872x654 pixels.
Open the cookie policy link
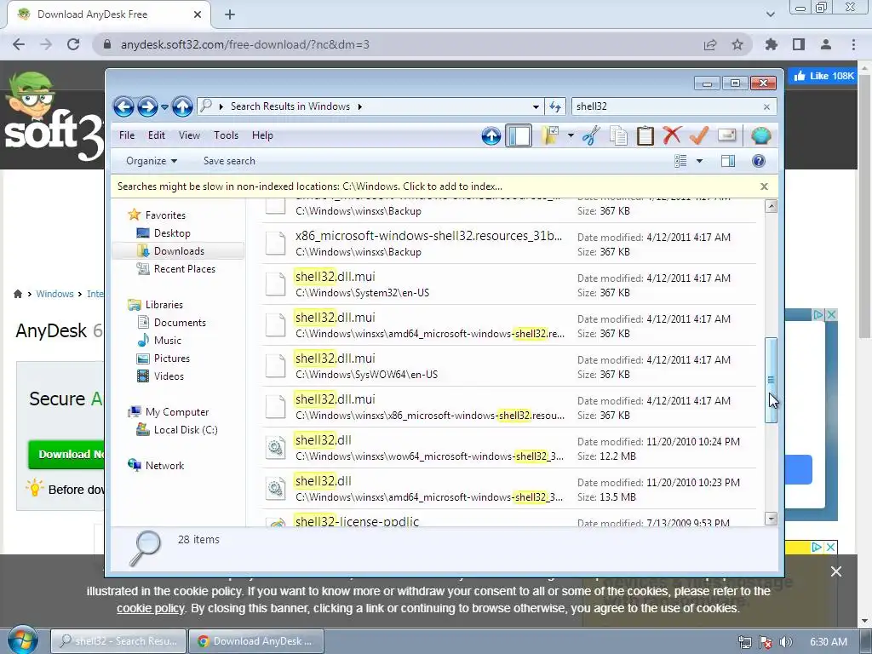150,608
